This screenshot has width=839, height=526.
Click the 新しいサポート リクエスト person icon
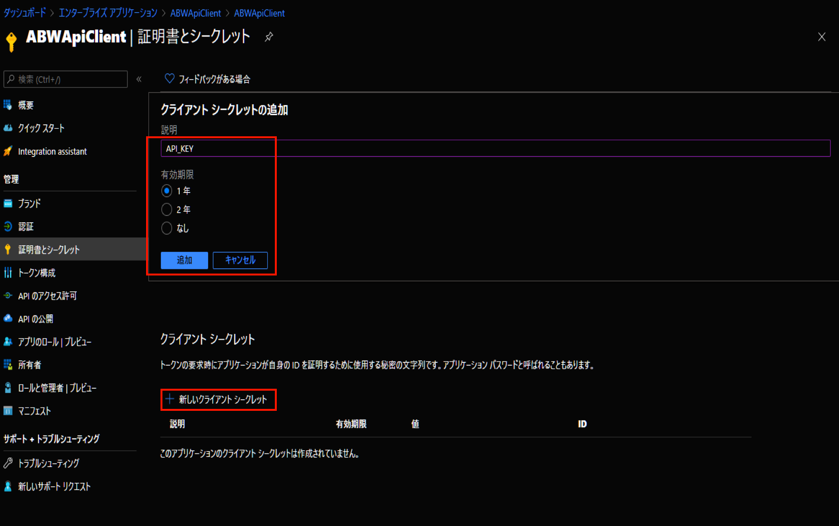click(8, 486)
